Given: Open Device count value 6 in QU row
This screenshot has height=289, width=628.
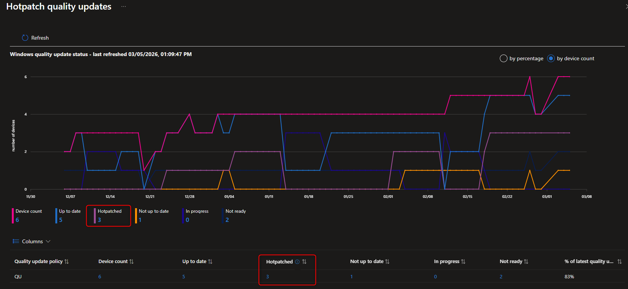Looking at the screenshot, I should coord(100,277).
